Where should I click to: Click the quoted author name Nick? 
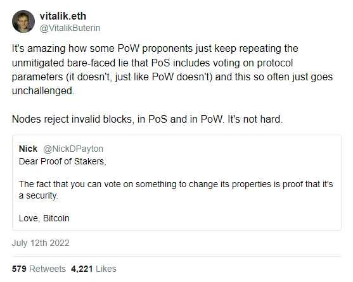point(28,149)
